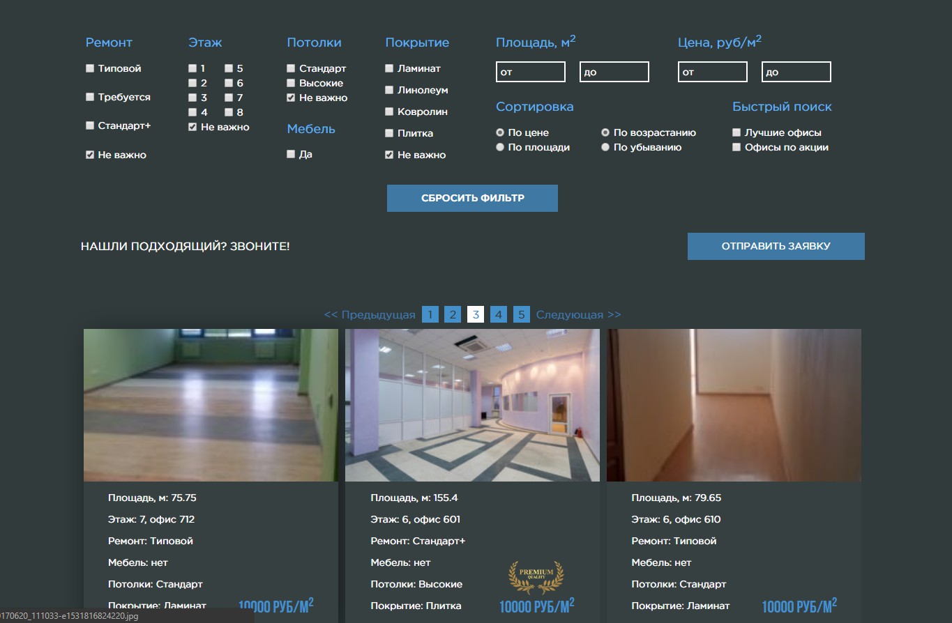Check the "Требуется" repair option
952x623 pixels.
tap(89, 97)
